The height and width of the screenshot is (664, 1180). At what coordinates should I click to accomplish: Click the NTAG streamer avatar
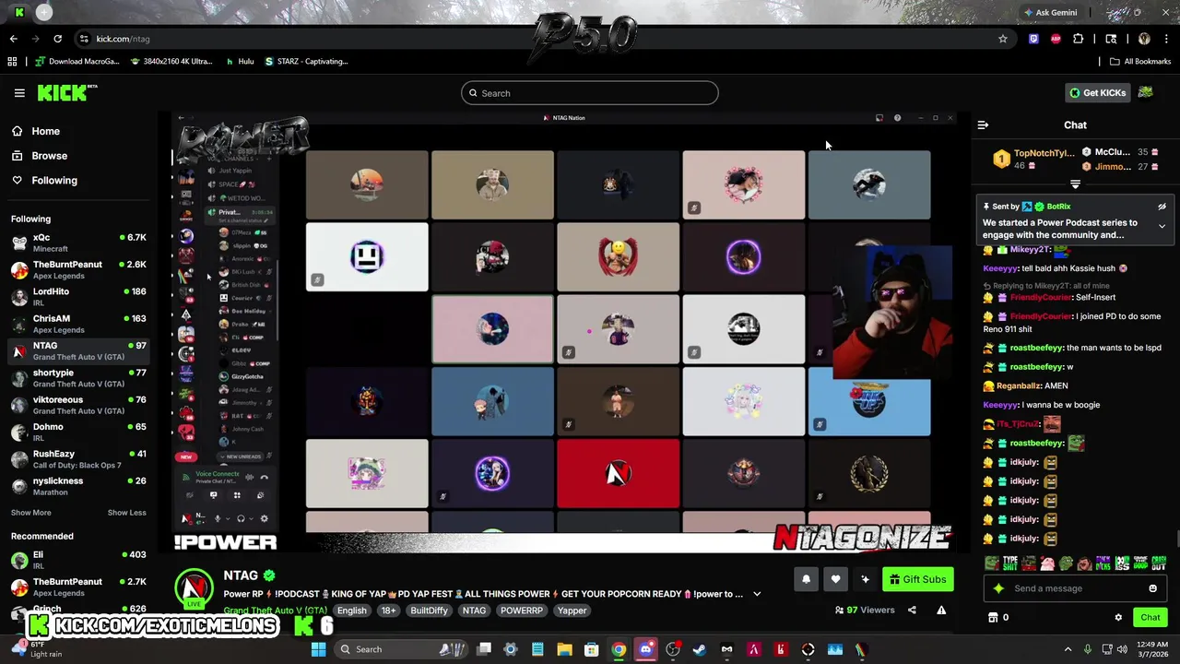tap(195, 587)
